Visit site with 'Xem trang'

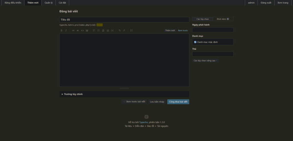[283, 3]
